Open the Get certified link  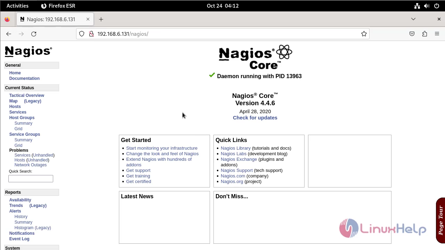pos(139,182)
